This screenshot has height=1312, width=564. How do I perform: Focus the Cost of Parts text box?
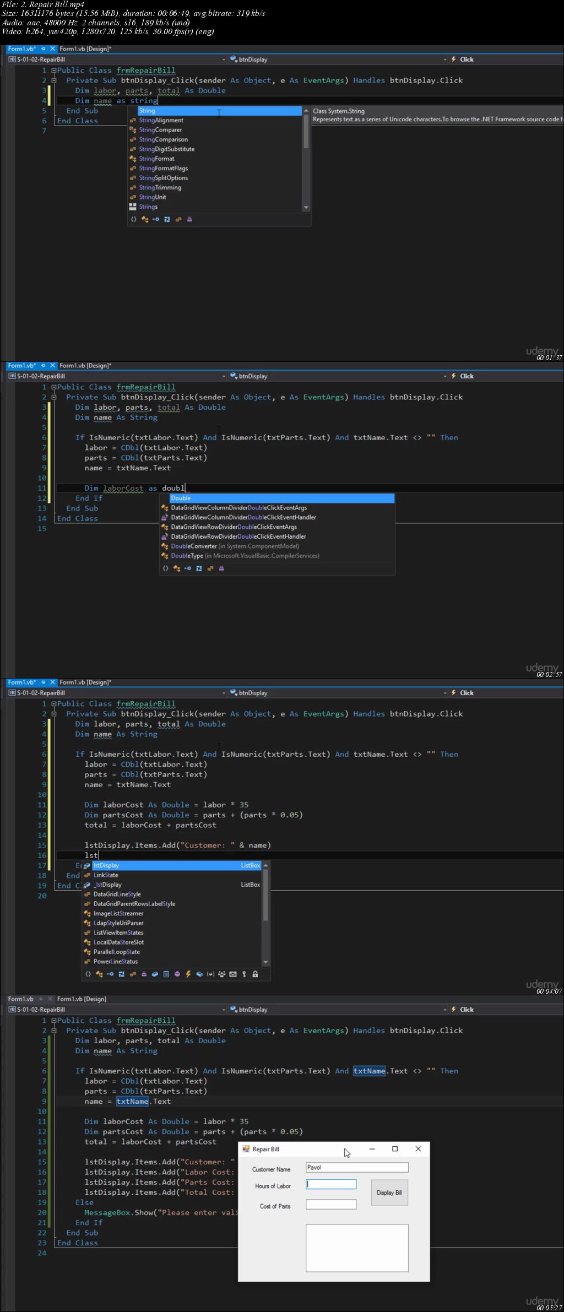331,1205
